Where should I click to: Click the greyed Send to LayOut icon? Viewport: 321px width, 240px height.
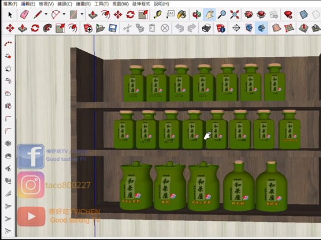[274, 15]
